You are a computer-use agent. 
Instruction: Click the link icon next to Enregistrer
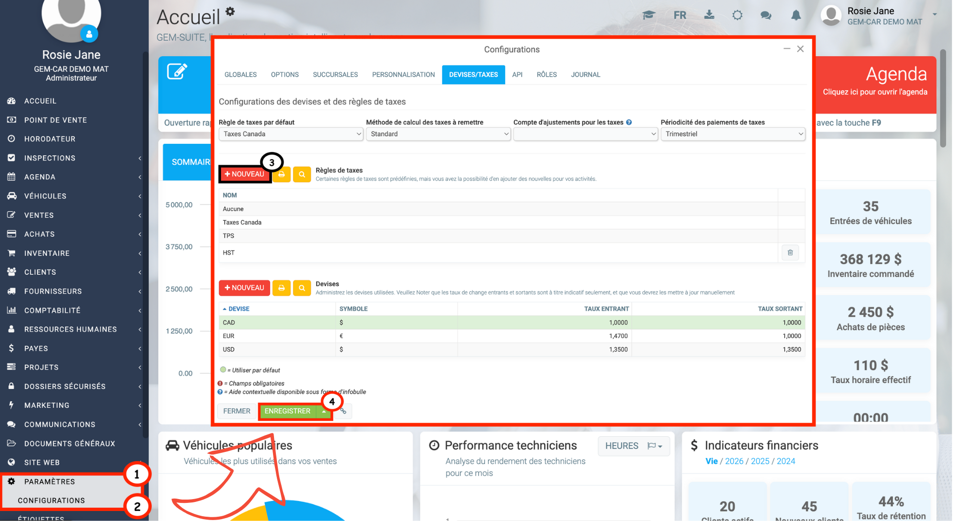[x=343, y=411]
